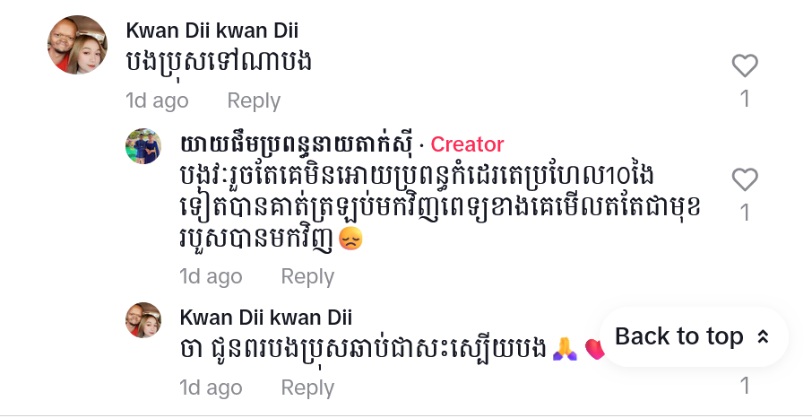
Task: Click the praying hands emoji in the last reply
Action: tap(565, 349)
